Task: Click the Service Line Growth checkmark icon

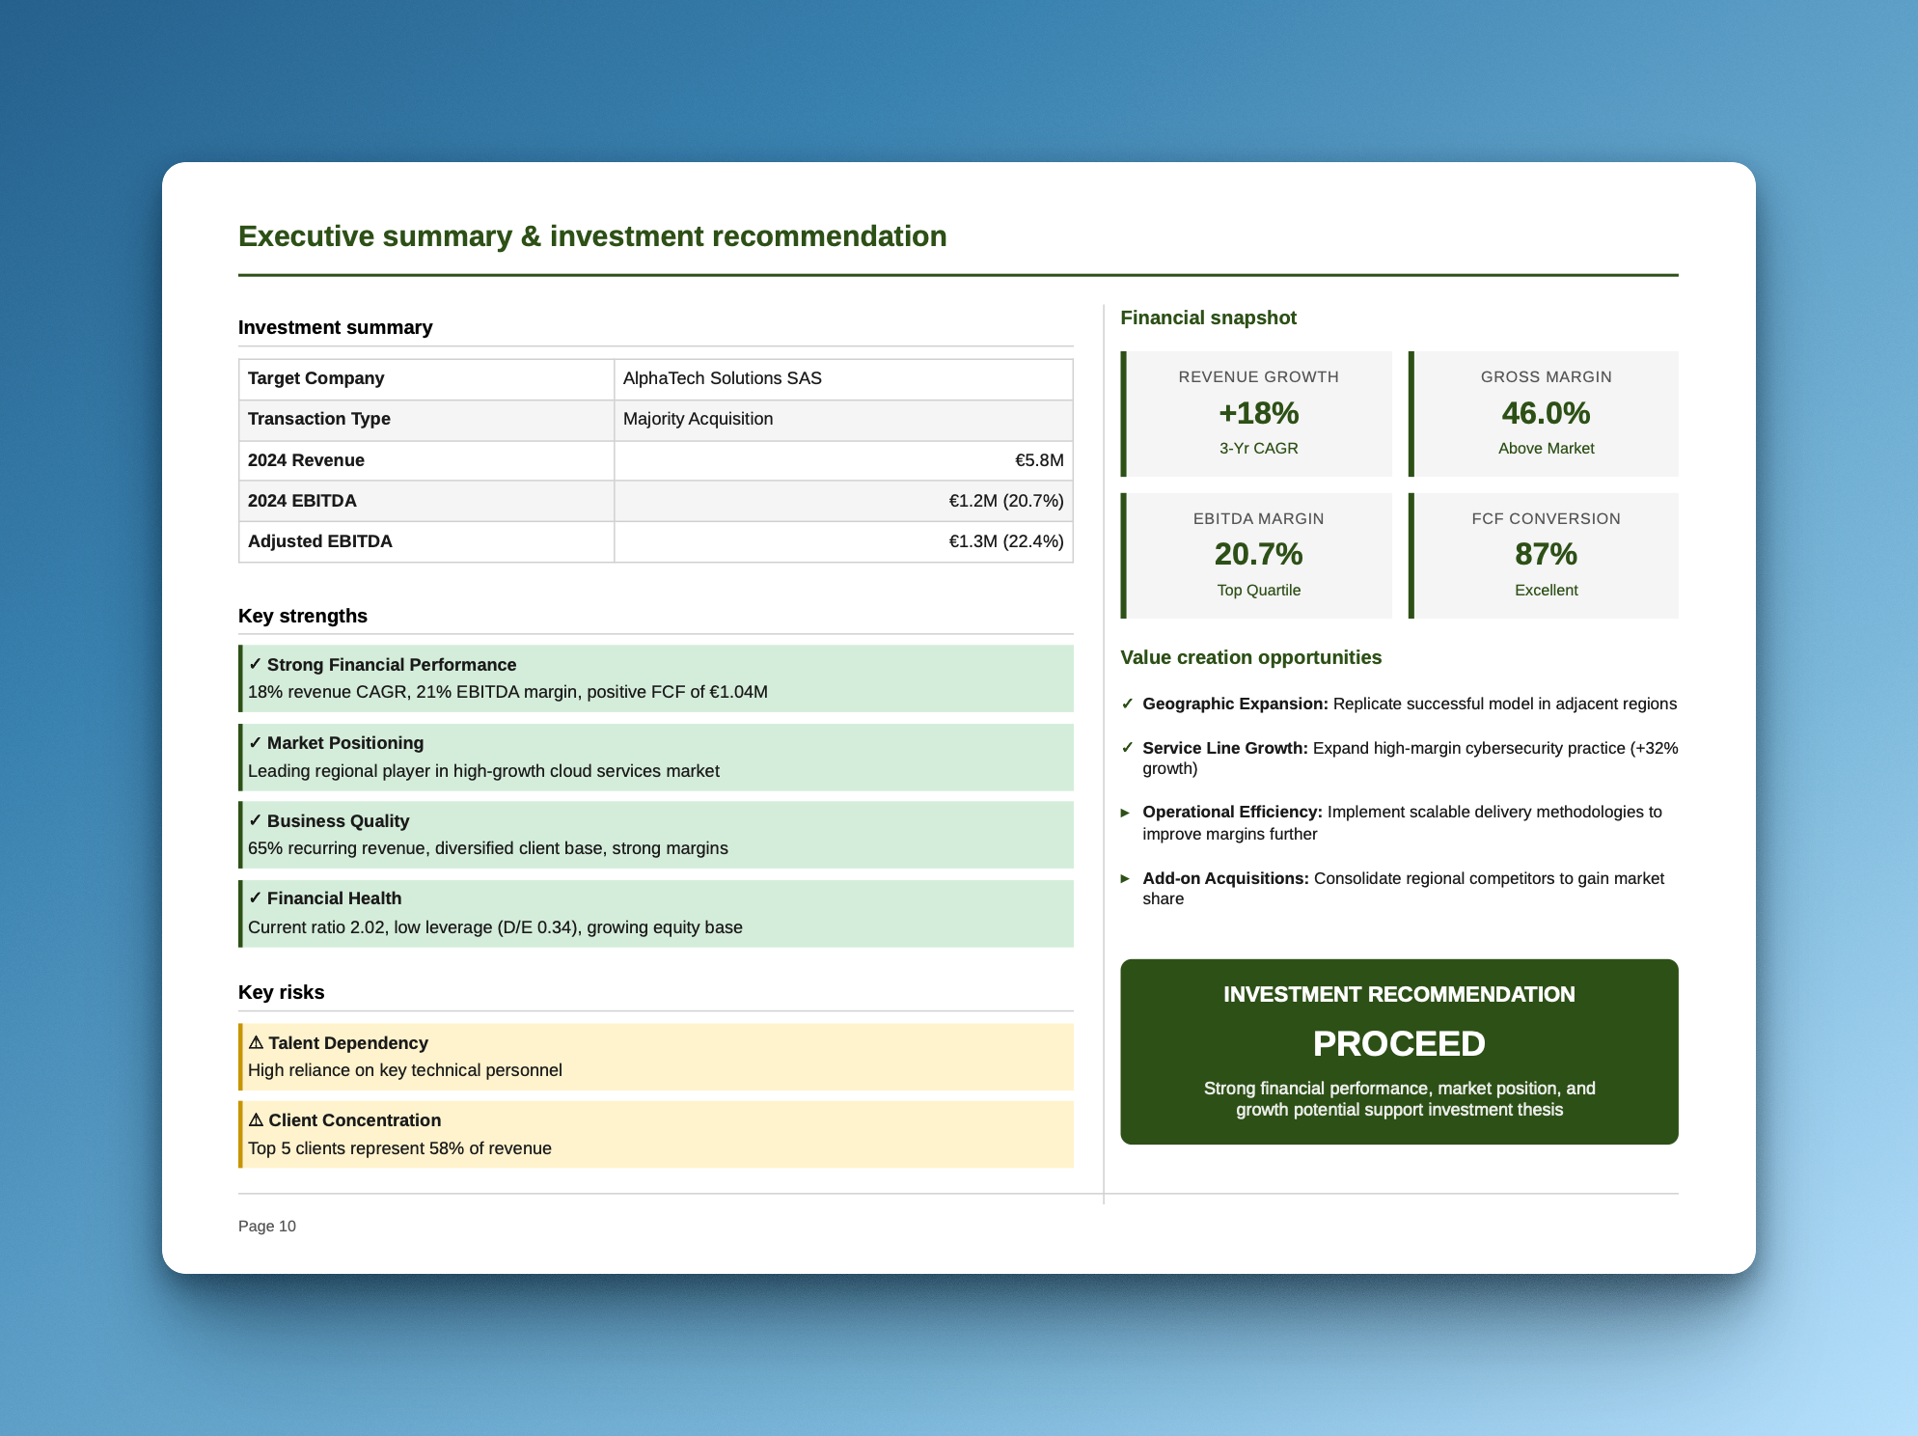Action: [x=1128, y=748]
